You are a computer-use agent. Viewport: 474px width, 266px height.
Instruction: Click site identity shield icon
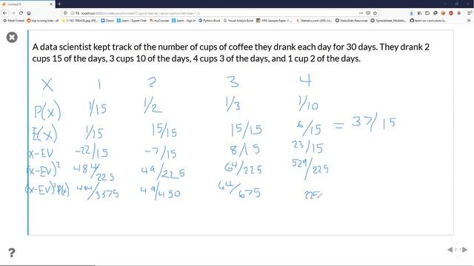coord(66,13)
